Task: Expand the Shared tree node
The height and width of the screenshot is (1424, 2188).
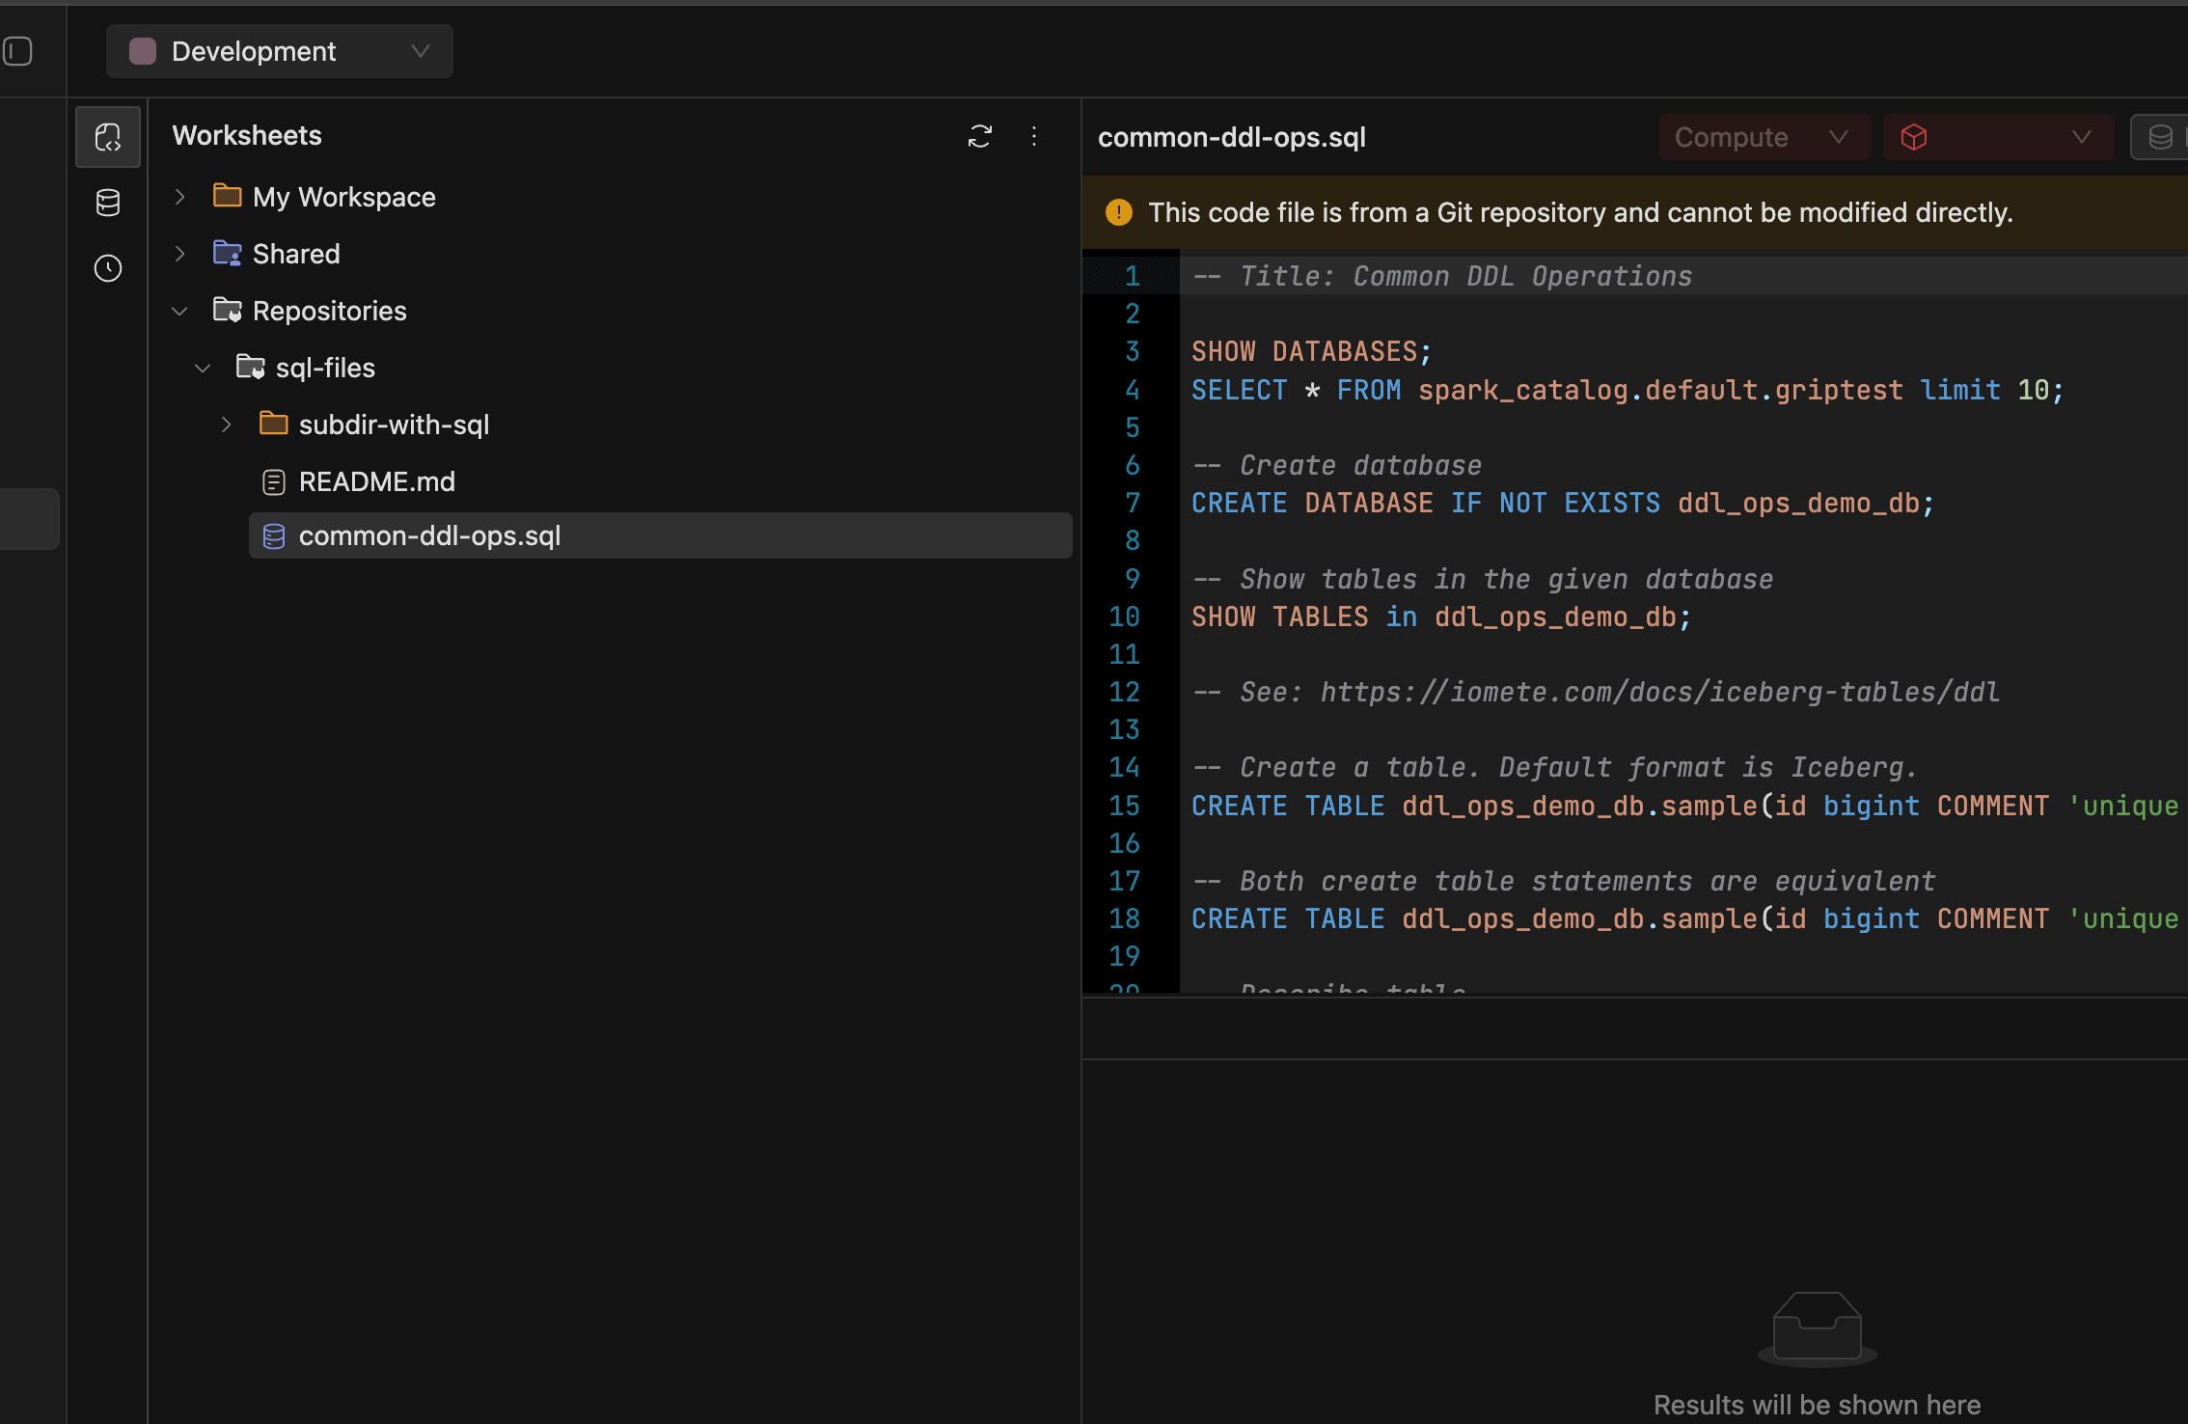Action: [x=180, y=254]
